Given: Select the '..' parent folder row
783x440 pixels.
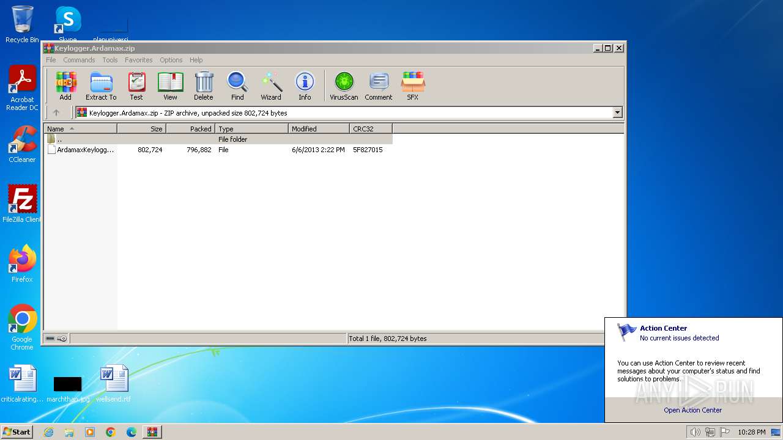Looking at the screenshot, I should 218,139.
